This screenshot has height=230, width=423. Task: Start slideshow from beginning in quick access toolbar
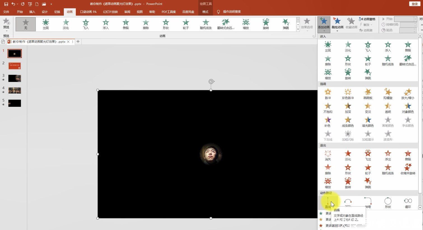tap(30, 4)
